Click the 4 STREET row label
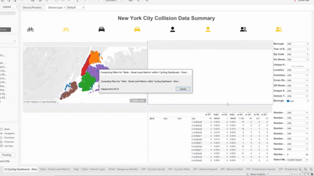Screen dimensions: 314x176 point(196,136)
